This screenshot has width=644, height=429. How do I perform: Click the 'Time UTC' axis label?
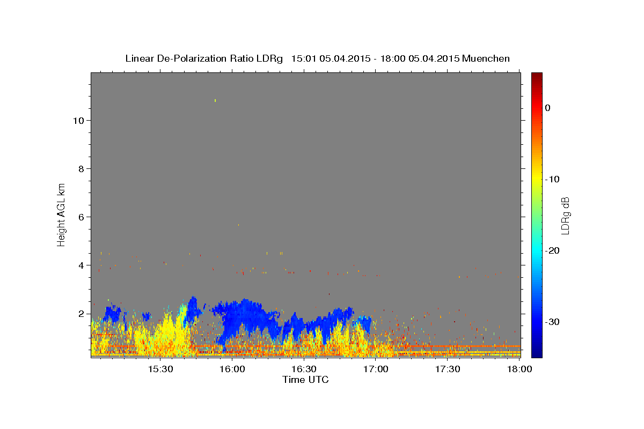(x=305, y=380)
